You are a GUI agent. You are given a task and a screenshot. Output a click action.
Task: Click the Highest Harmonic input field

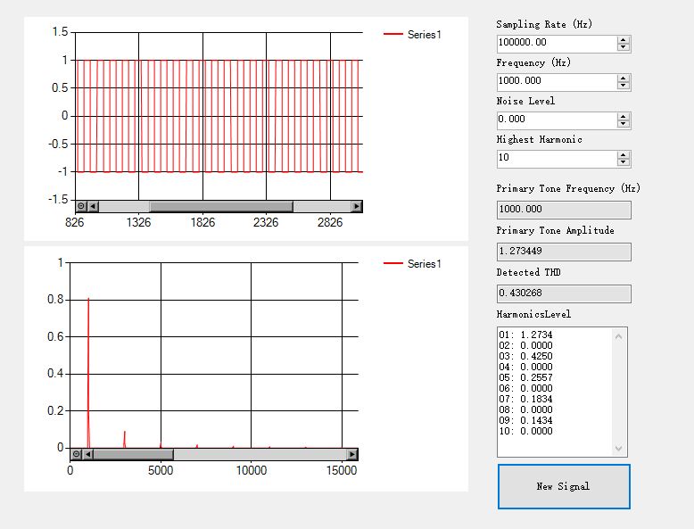pyautogui.click(x=557, y=159)
